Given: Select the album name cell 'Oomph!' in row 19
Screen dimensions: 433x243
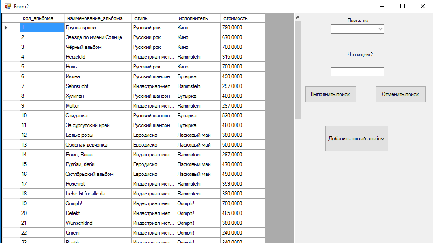Looking at the screenshot, I should click(98, 203).
